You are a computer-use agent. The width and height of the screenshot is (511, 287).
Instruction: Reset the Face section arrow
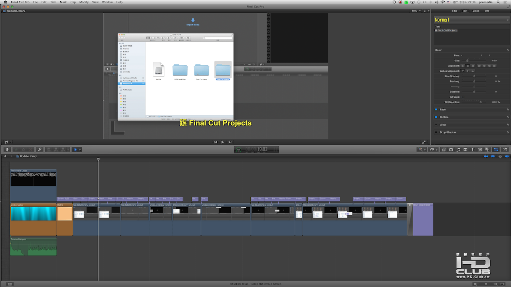click(507, 110)
